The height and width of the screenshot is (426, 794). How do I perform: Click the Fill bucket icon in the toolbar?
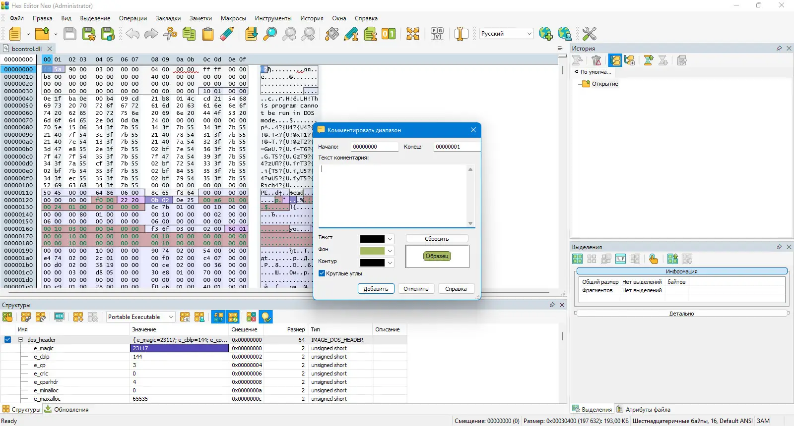tap(332, 34)
